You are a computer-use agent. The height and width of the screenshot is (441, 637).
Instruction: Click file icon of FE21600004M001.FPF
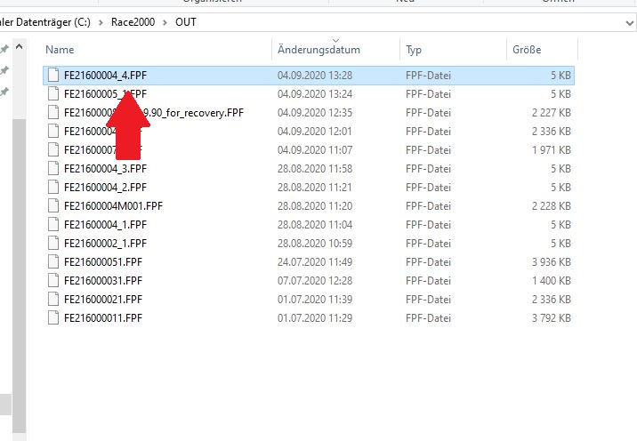click(53, 206)
